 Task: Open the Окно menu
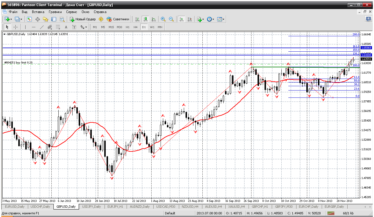click(85, 12)
